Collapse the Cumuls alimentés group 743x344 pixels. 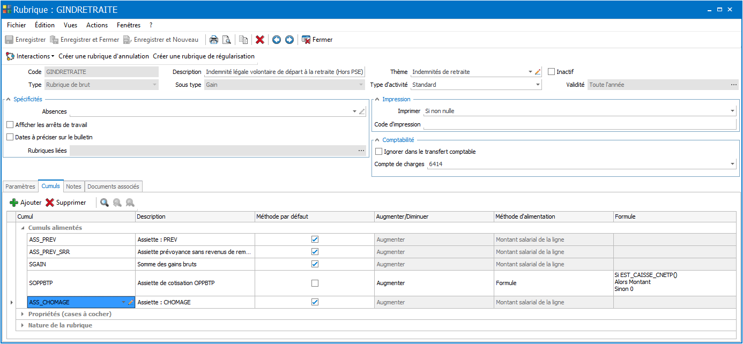[x=23, y=228]
